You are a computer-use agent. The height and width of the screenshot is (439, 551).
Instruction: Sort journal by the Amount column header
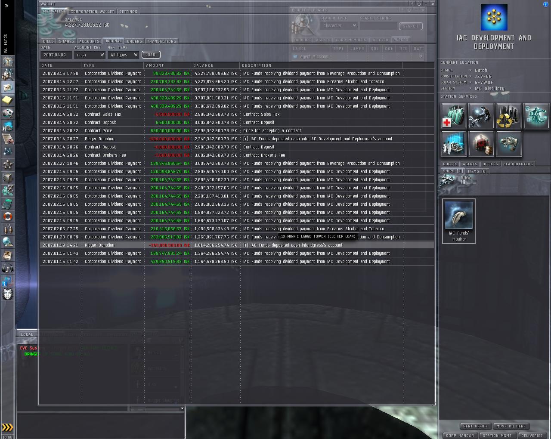click(x=167, y=65)
